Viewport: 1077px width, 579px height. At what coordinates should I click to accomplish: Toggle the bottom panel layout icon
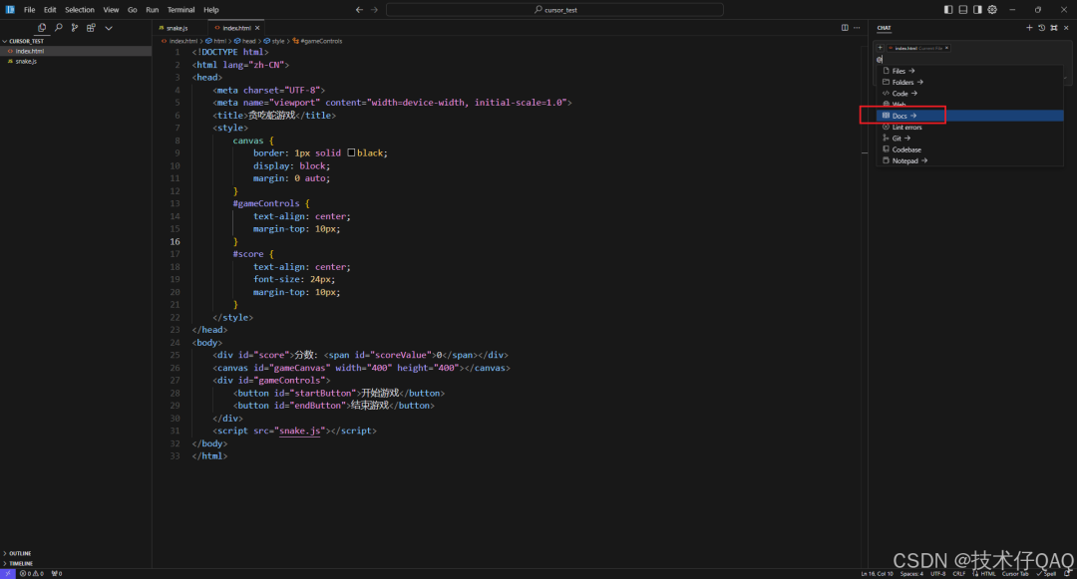963,10
